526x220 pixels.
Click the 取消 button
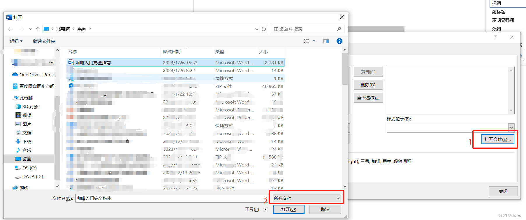[x=325, y=209]
